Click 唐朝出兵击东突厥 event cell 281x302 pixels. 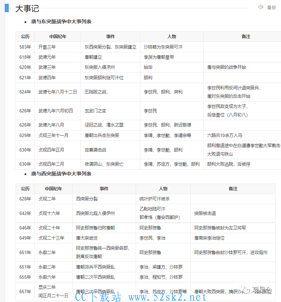[x=111, y=135]
